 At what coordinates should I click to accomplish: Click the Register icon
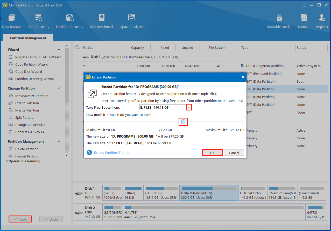click(x=322, y=21)
